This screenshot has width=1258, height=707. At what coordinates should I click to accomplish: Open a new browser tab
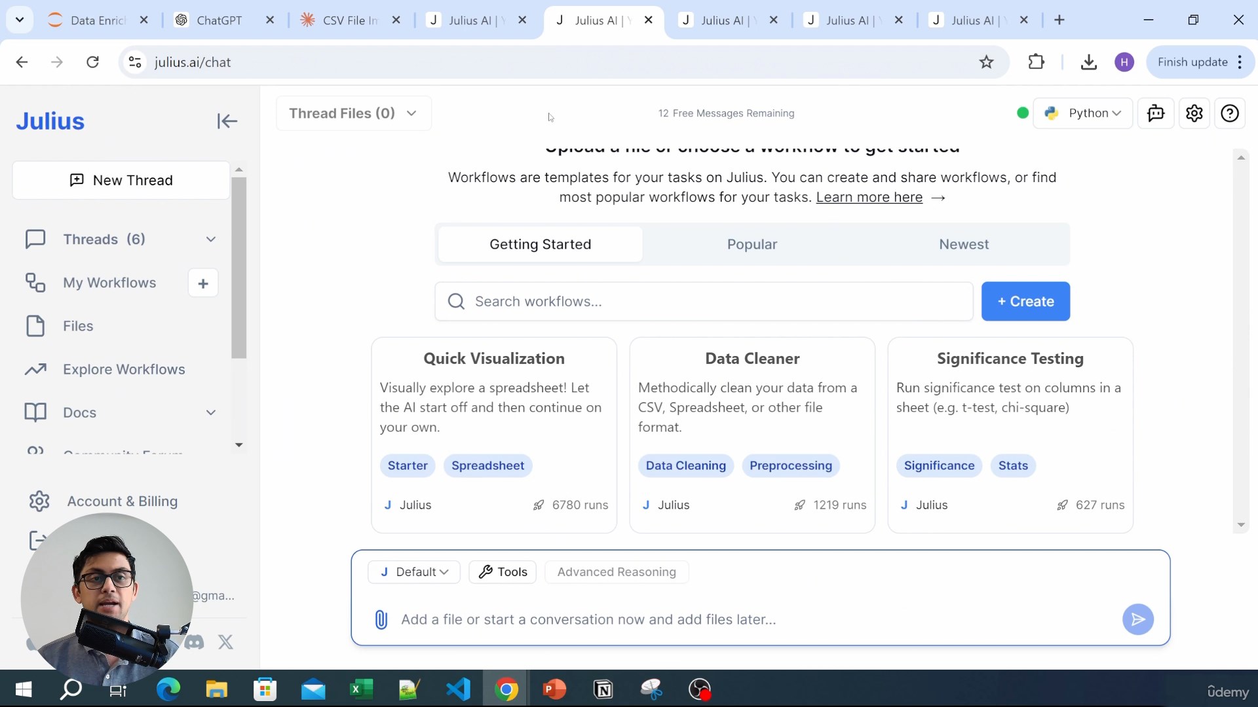point(1059,20)
